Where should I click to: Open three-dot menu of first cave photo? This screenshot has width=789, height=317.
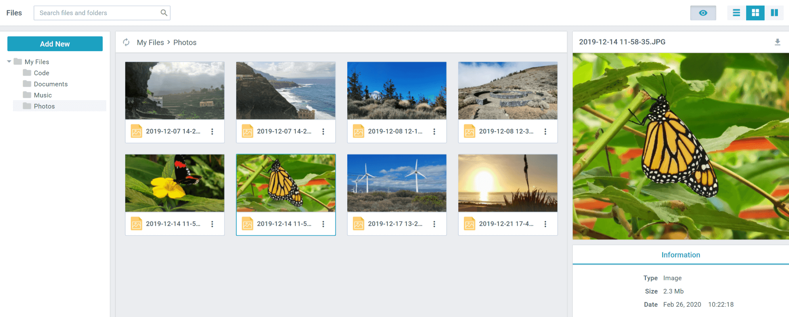(212, 132)
